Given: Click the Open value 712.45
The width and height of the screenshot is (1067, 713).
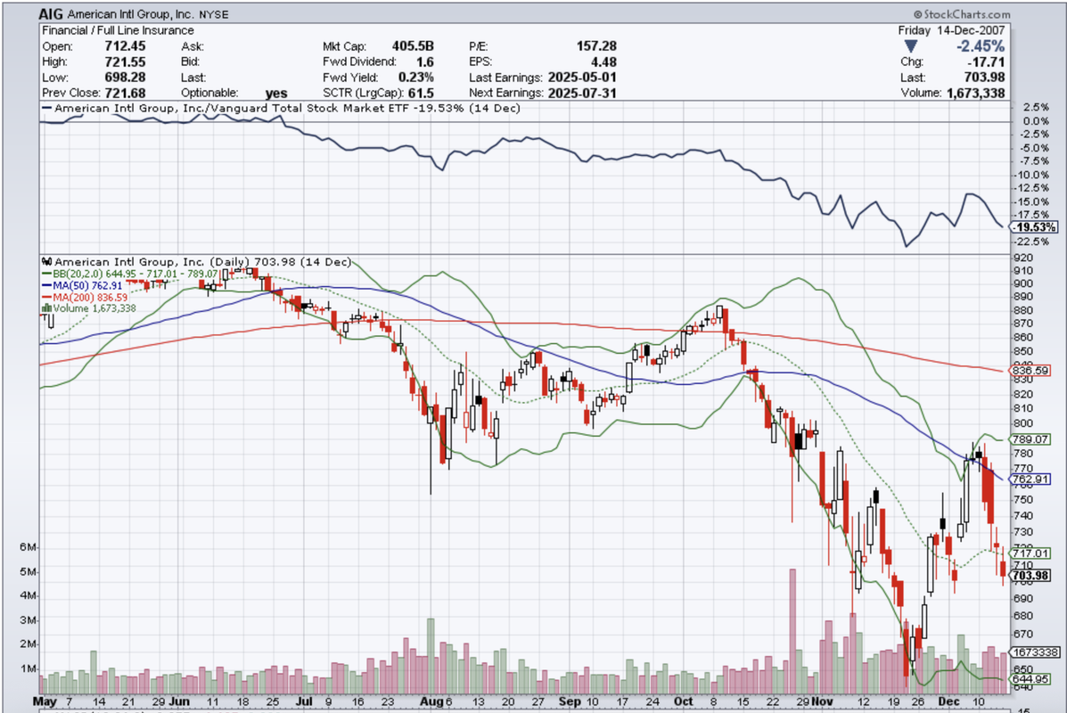Looking at the screenshot, I should [x=125, y=46].
